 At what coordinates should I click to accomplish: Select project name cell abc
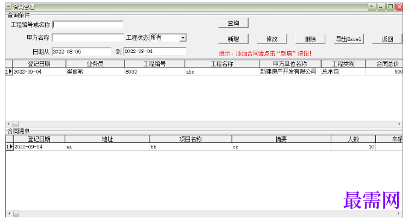point(222,72)
